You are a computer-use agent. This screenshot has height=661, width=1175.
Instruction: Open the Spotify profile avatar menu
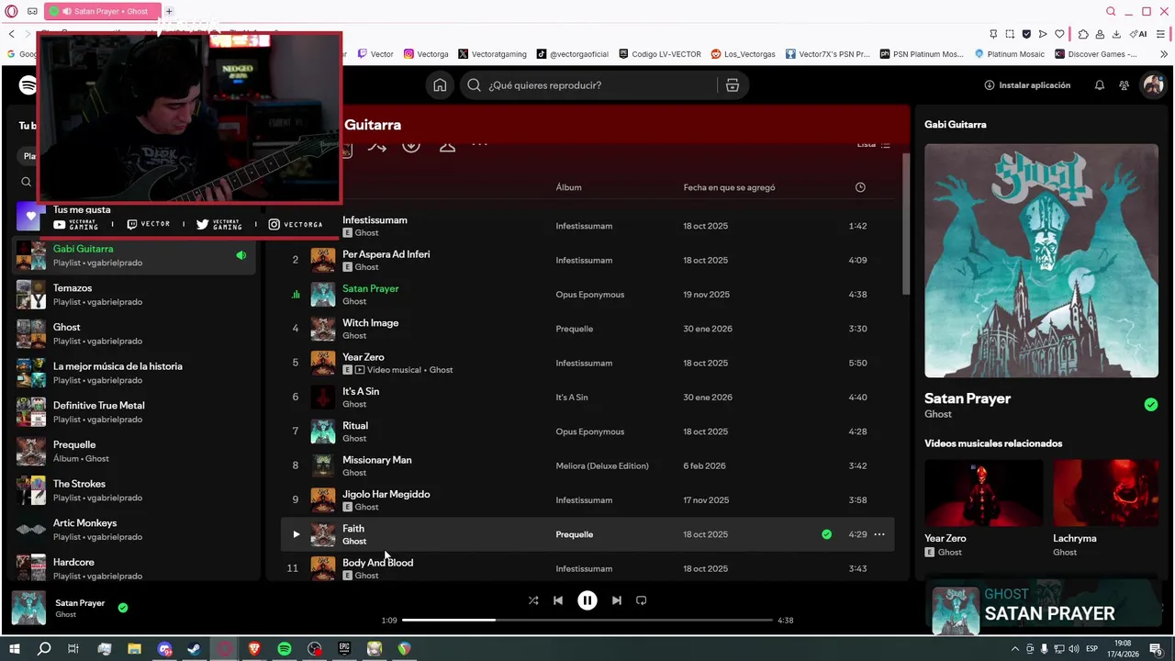[x=1152, y=85]
